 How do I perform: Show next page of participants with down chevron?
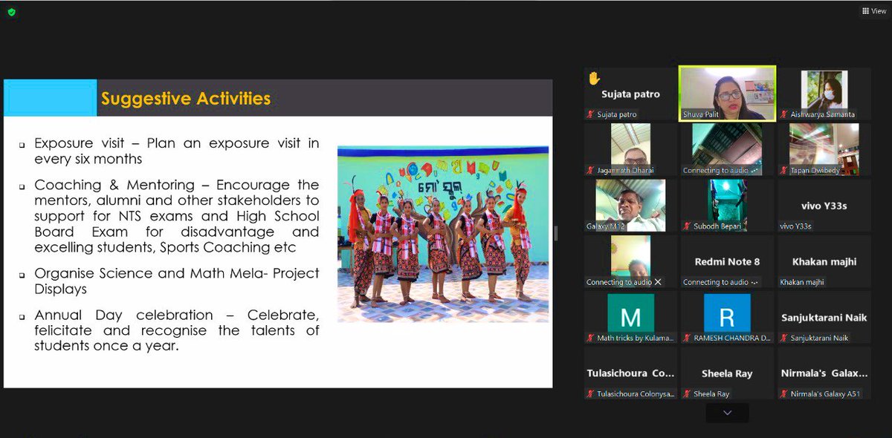pos(727,413)
